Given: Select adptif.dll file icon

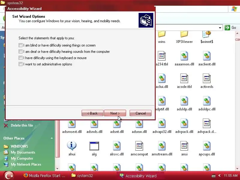Looking at the screenshot, I should coord(162,101).
